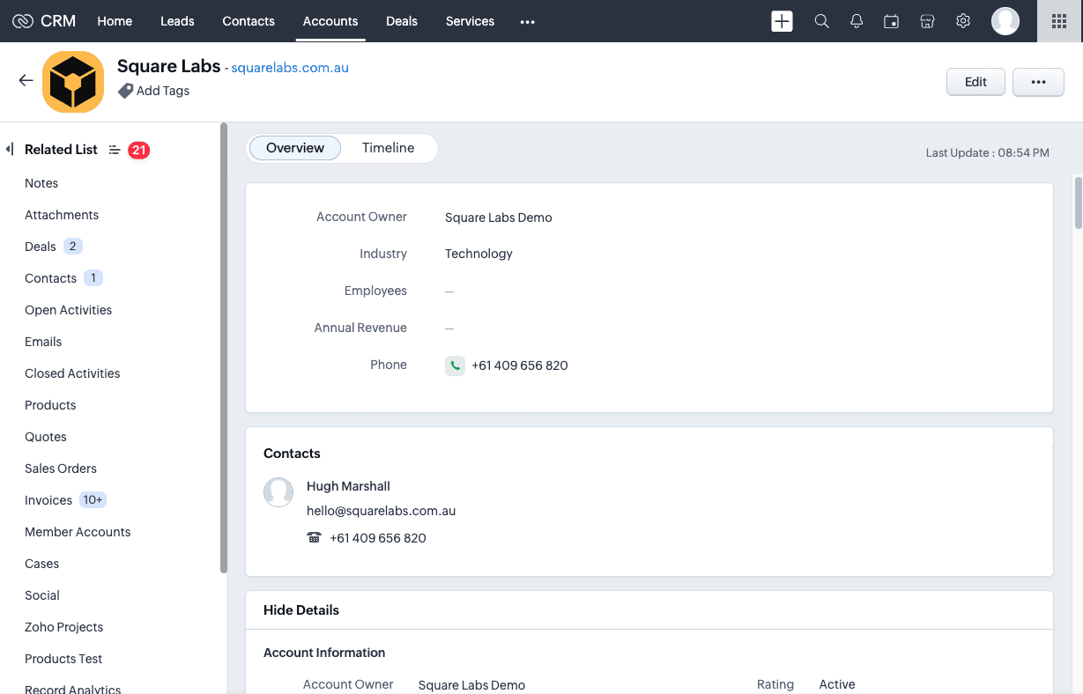
Task: Open the more actions ellipsis button
Action: click(1038, 82)
